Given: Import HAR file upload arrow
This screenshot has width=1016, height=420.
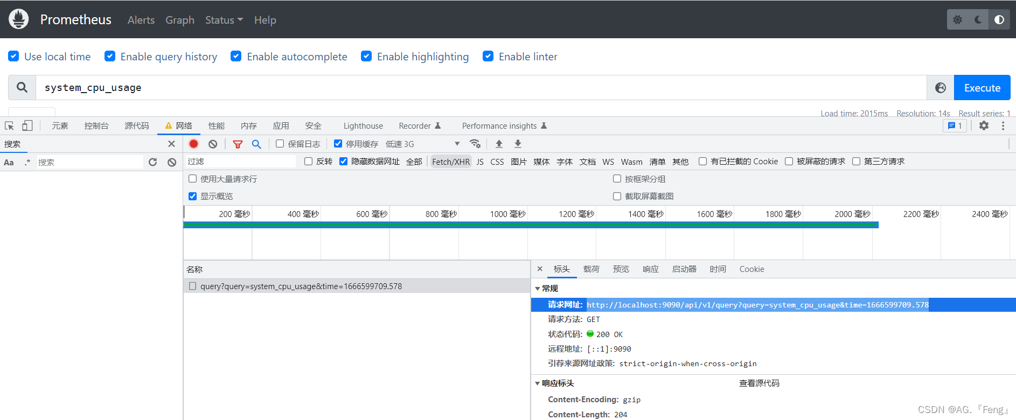Looking at the screenshot, I should pyautogui.click(x=499, y=144).
